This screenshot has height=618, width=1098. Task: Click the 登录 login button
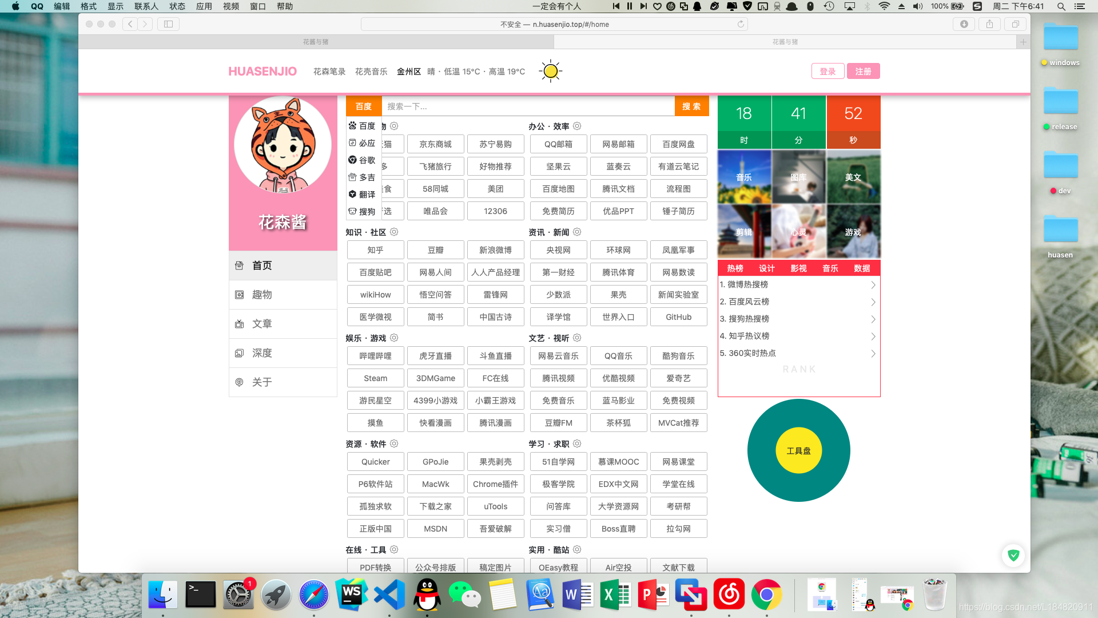coord(828,72)
